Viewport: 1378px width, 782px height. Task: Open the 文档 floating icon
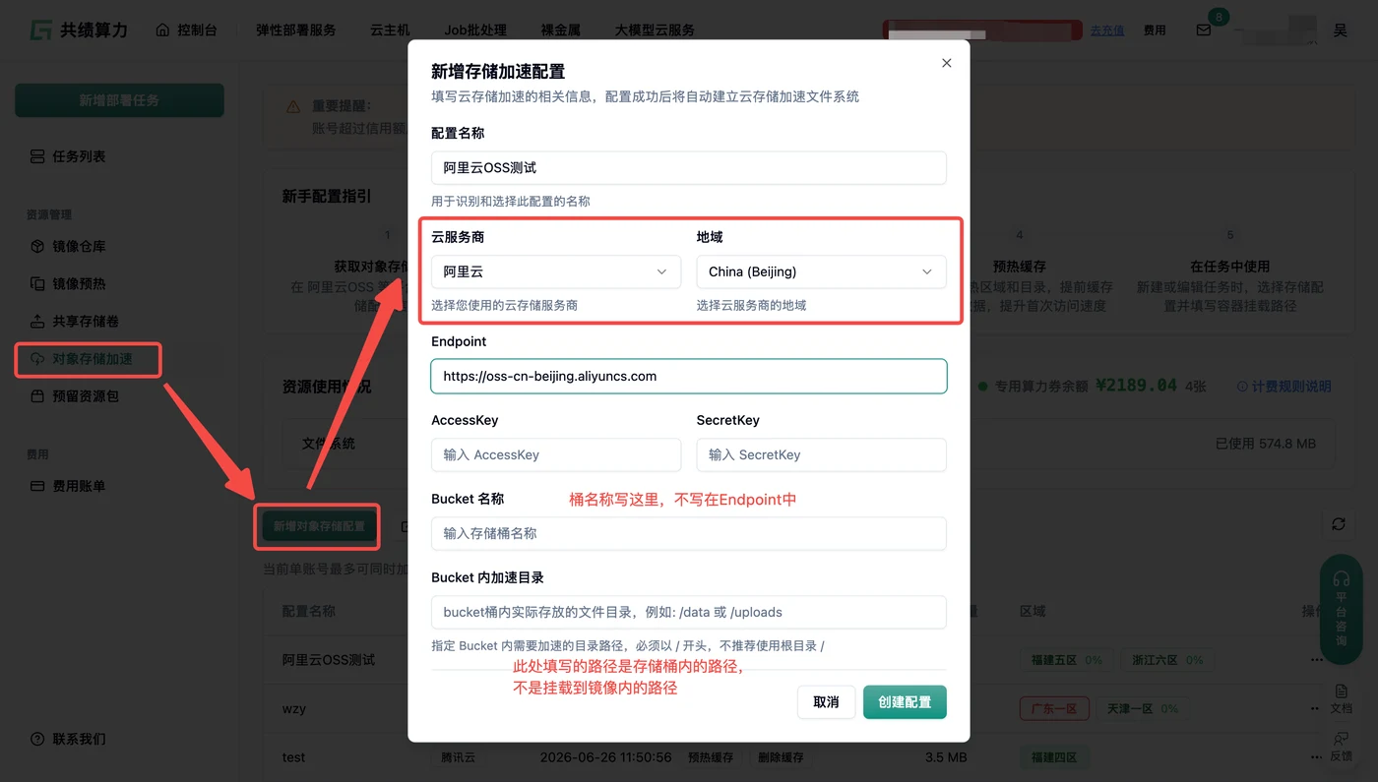click(1341, 698)
